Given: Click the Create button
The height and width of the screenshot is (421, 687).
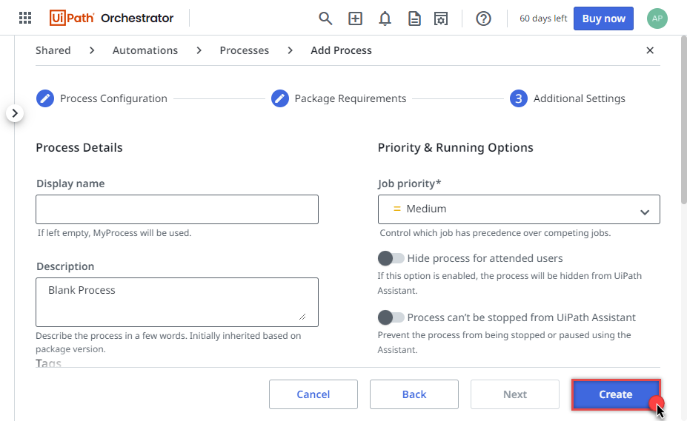Looking at the screenshot, I should 616,394.
